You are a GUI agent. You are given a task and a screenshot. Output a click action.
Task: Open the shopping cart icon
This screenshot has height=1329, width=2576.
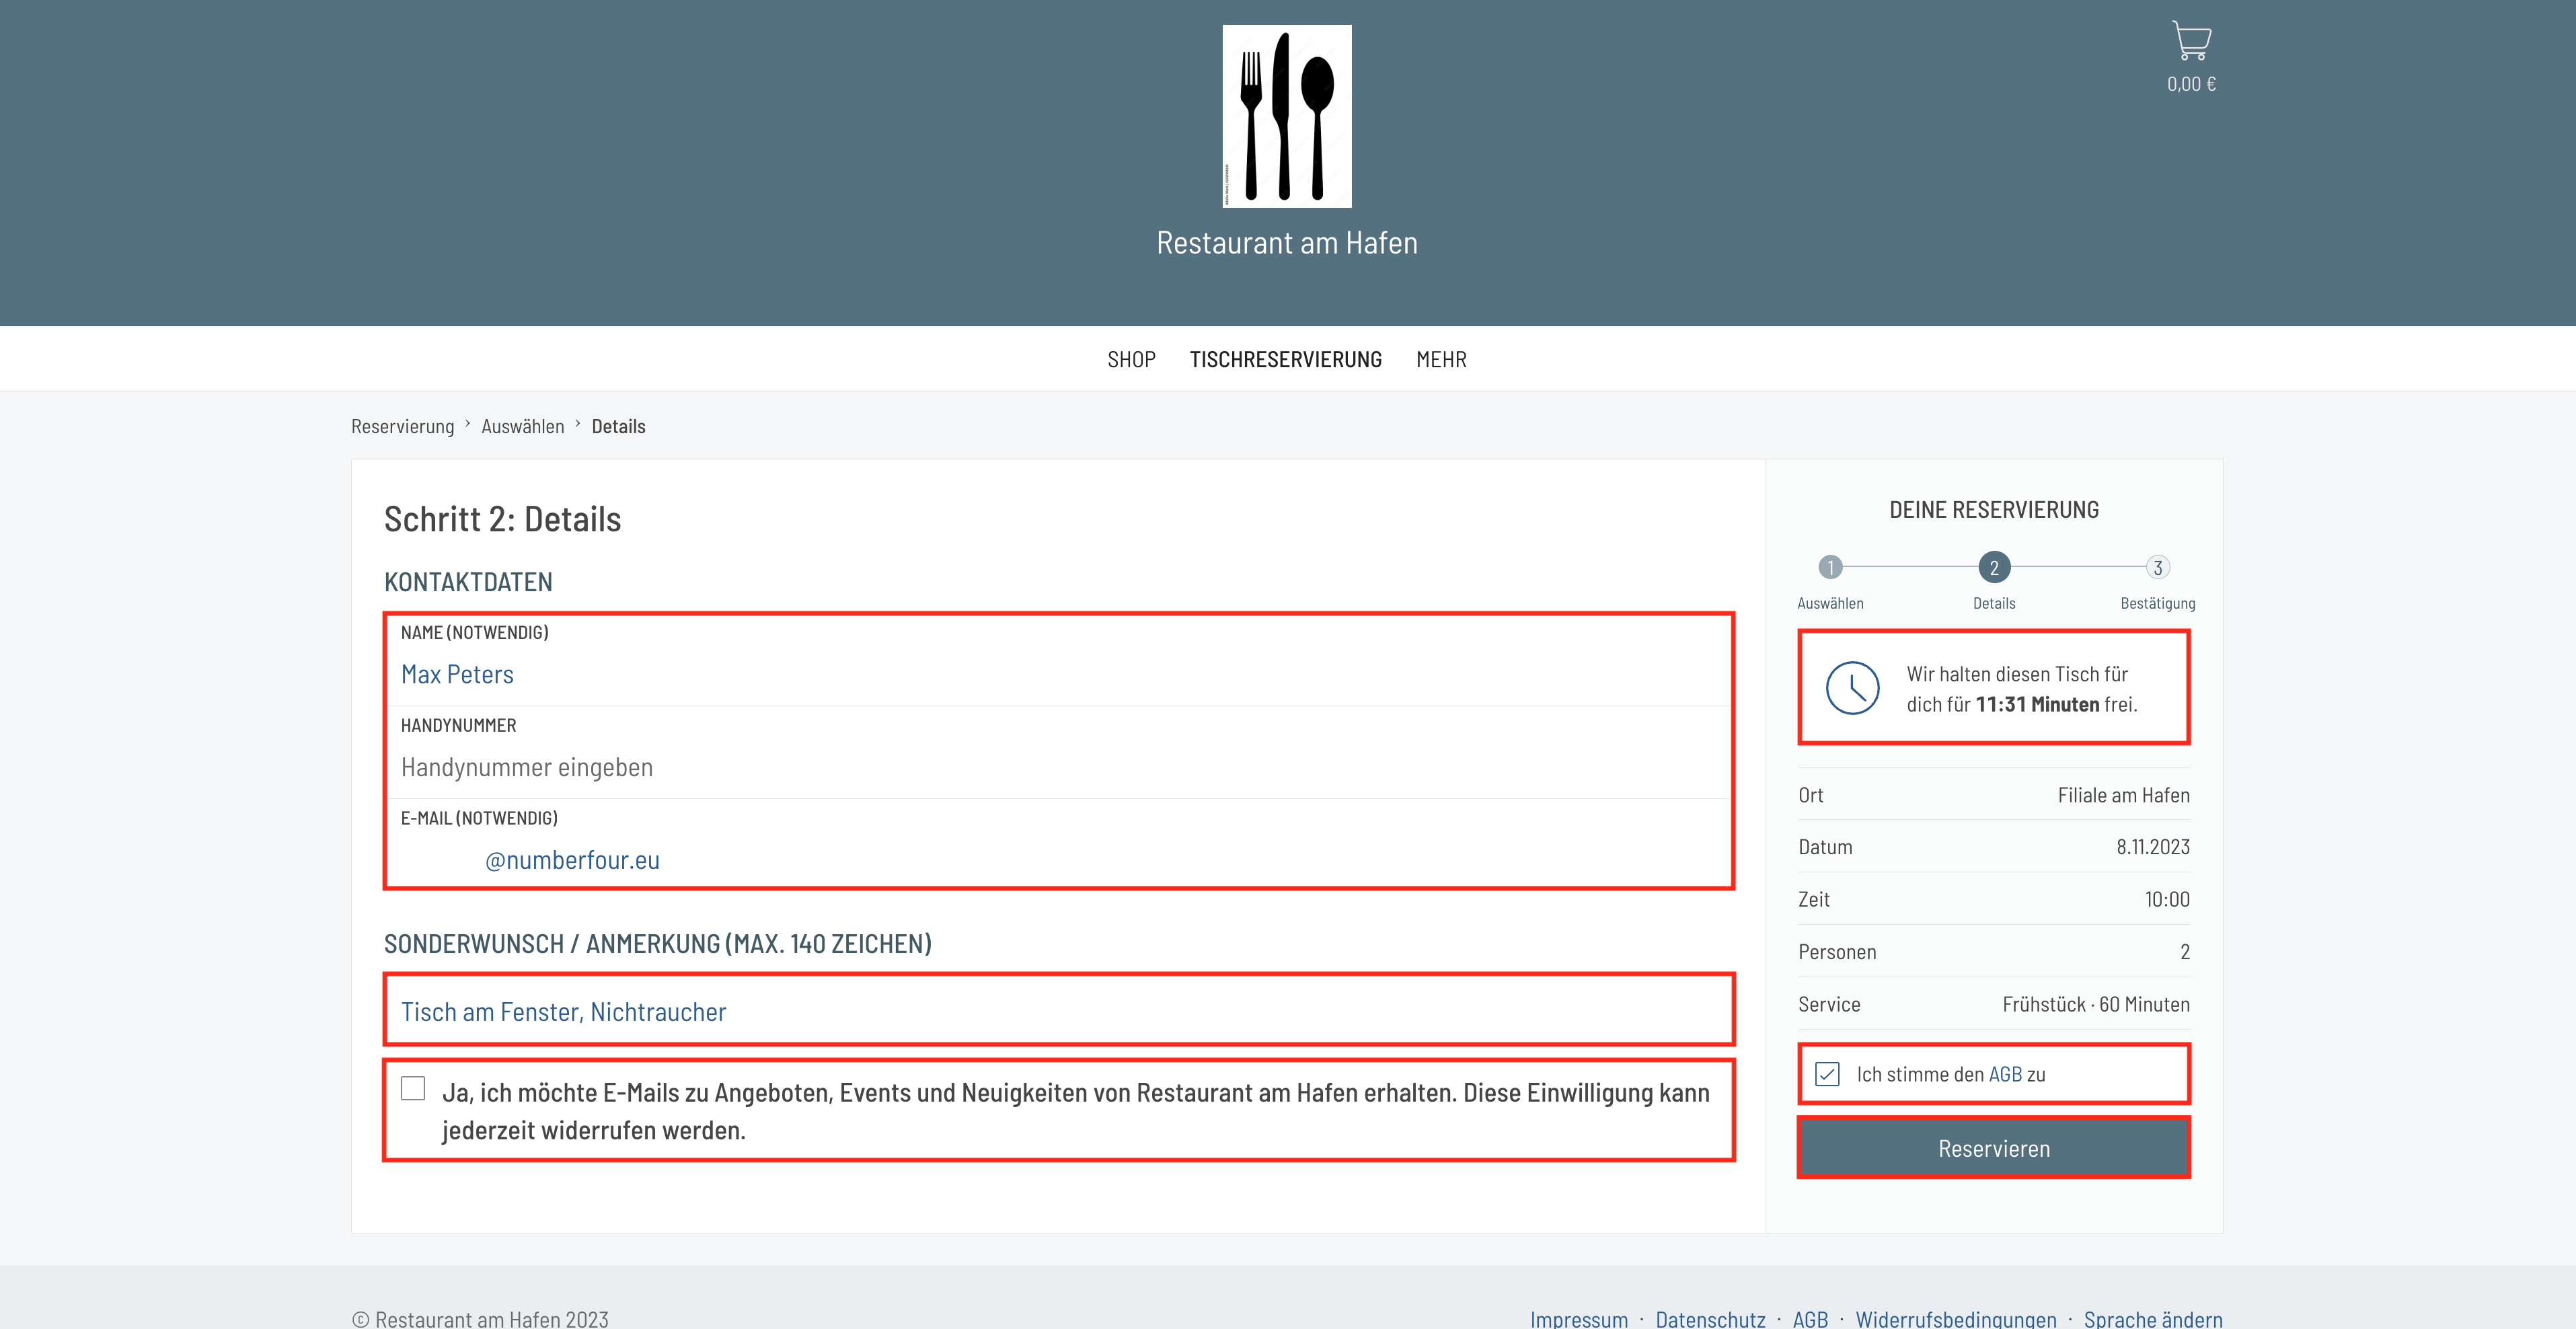tap(2191, 40)
